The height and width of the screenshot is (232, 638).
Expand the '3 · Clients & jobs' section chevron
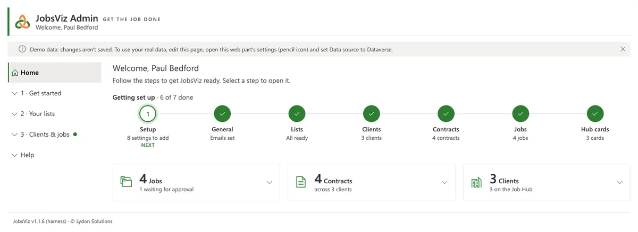14,135
